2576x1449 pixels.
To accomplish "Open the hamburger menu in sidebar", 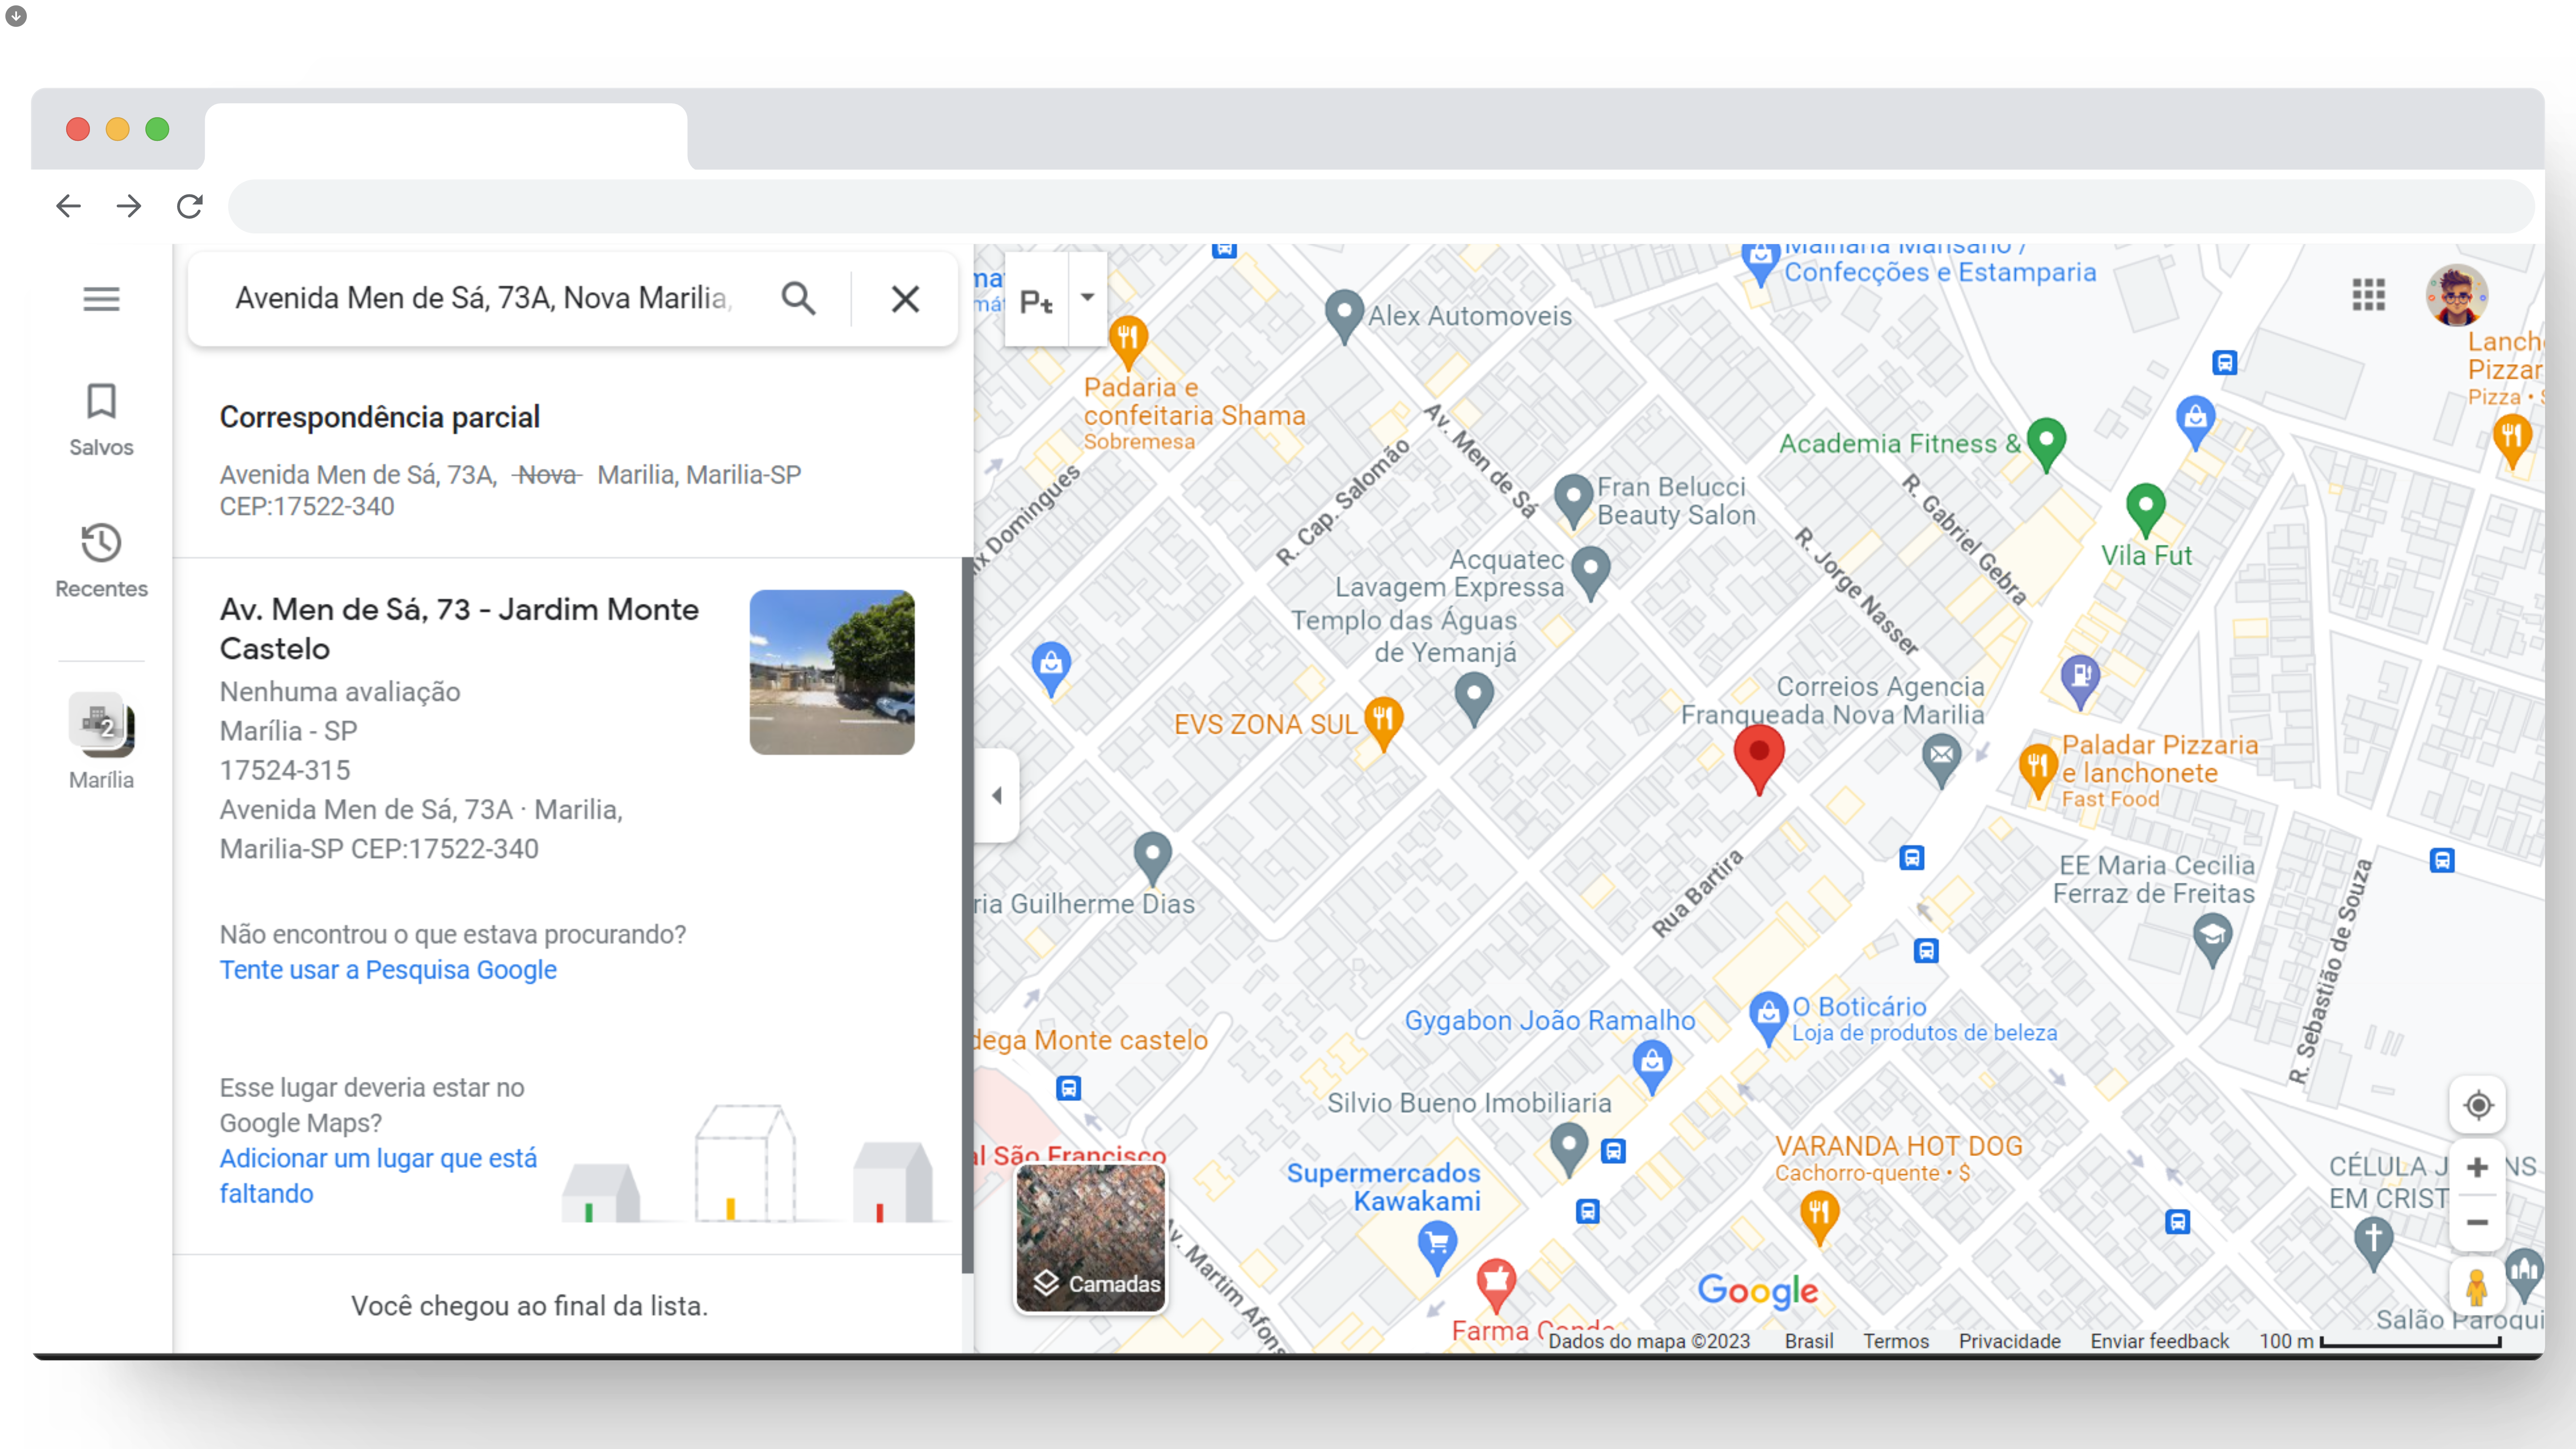I will 101,298.
